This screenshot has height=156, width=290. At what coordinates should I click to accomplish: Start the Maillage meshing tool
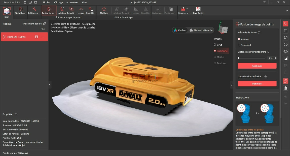(104, 11)
